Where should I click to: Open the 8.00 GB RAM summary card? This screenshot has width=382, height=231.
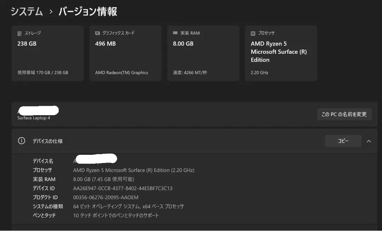(x=203, y=53)
